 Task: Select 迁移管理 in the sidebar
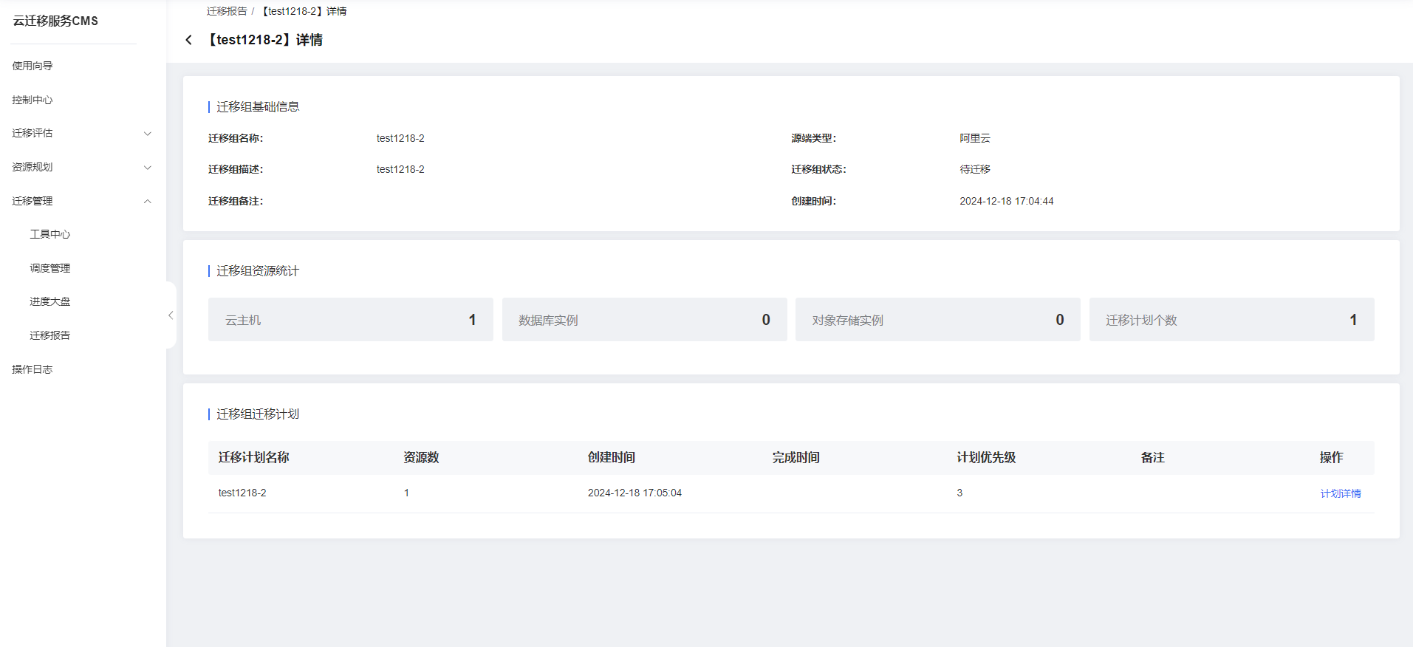[32, 201]
